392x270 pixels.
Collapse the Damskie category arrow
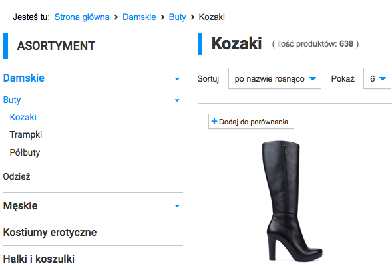(x=177, y=79)
